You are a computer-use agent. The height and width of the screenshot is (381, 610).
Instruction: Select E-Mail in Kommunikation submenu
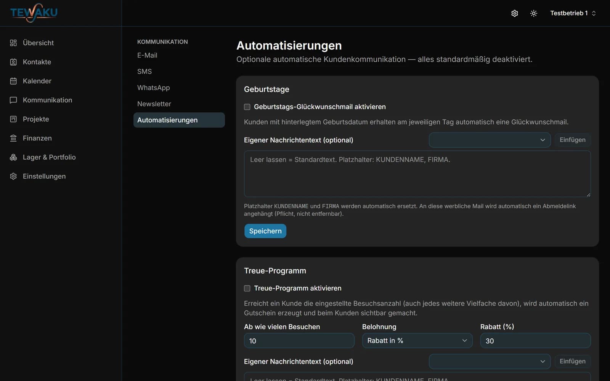click(x=179, y=55)
